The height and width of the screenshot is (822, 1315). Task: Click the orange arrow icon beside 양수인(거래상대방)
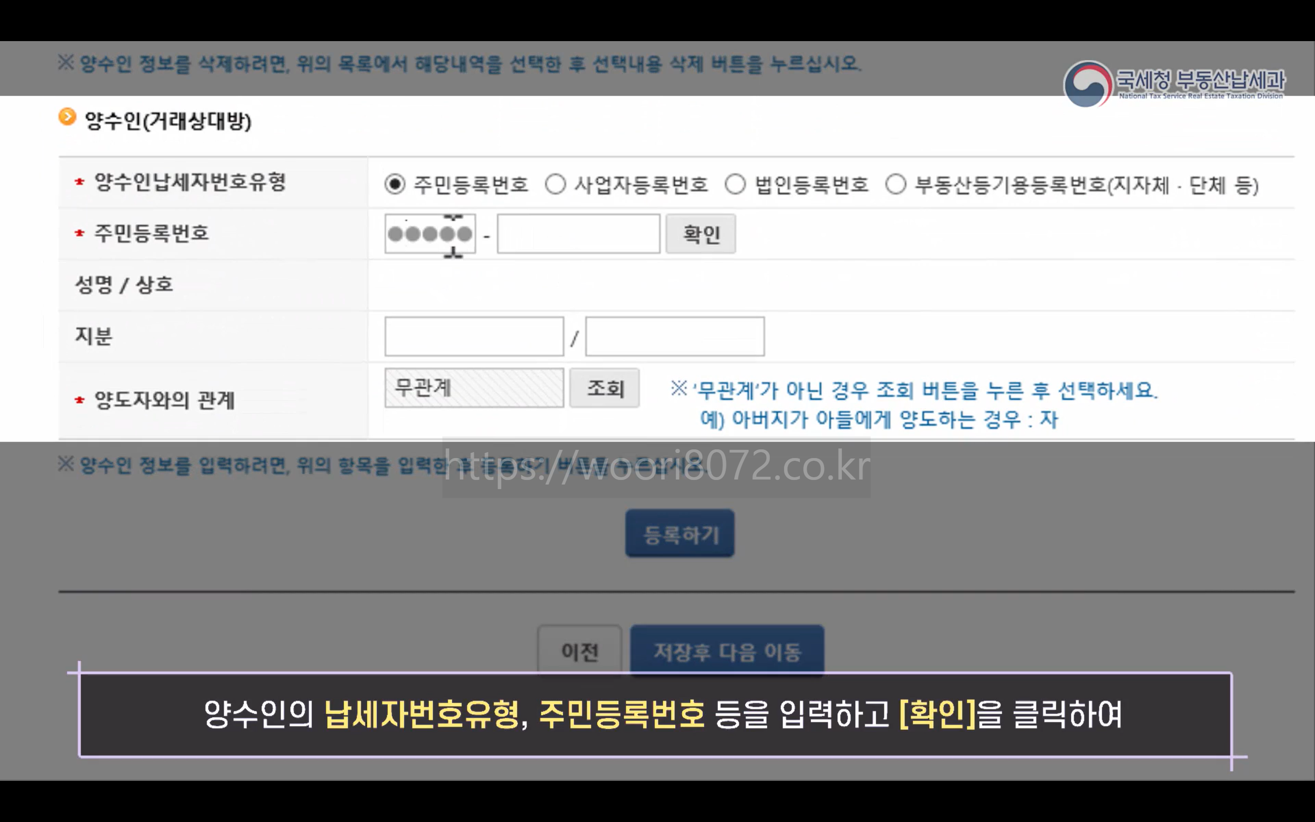[x=68, y=117]
